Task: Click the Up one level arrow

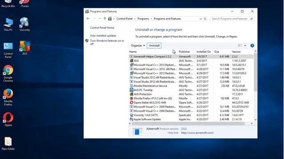Action: [x=105, y=19]
